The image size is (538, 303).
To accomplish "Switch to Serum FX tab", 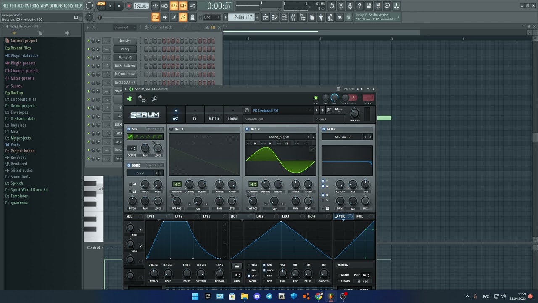I will coord(195,114).
